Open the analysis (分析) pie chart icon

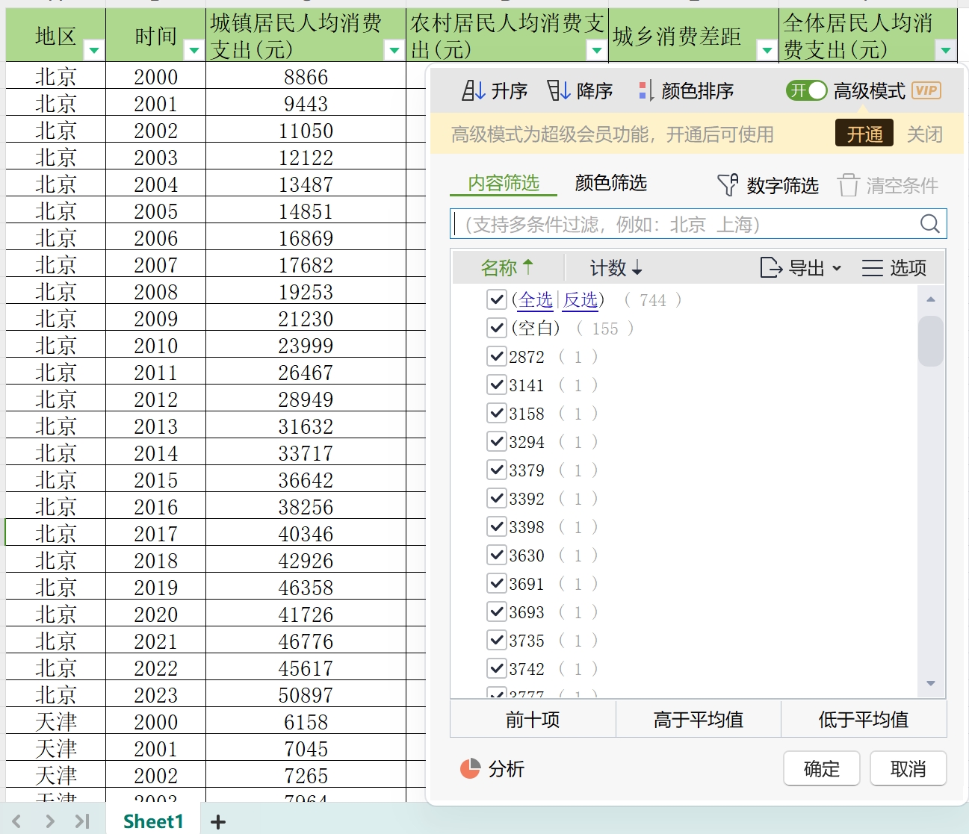tap(470, 768)
